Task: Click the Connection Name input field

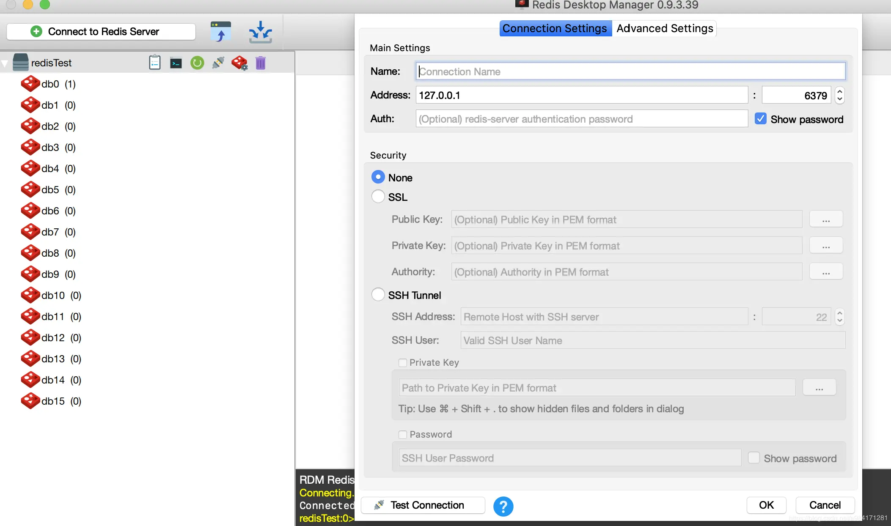Action: (630, 71)
